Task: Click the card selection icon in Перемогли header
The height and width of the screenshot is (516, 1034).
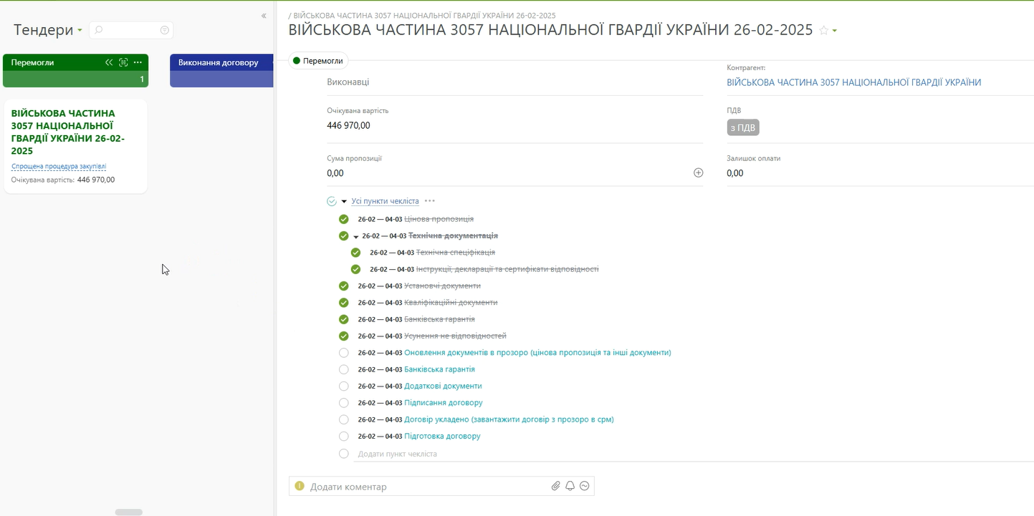Action: 123,62
